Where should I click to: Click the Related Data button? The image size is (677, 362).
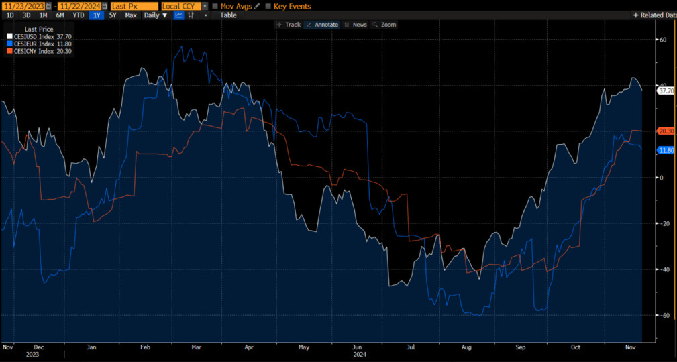pos(655,15)
